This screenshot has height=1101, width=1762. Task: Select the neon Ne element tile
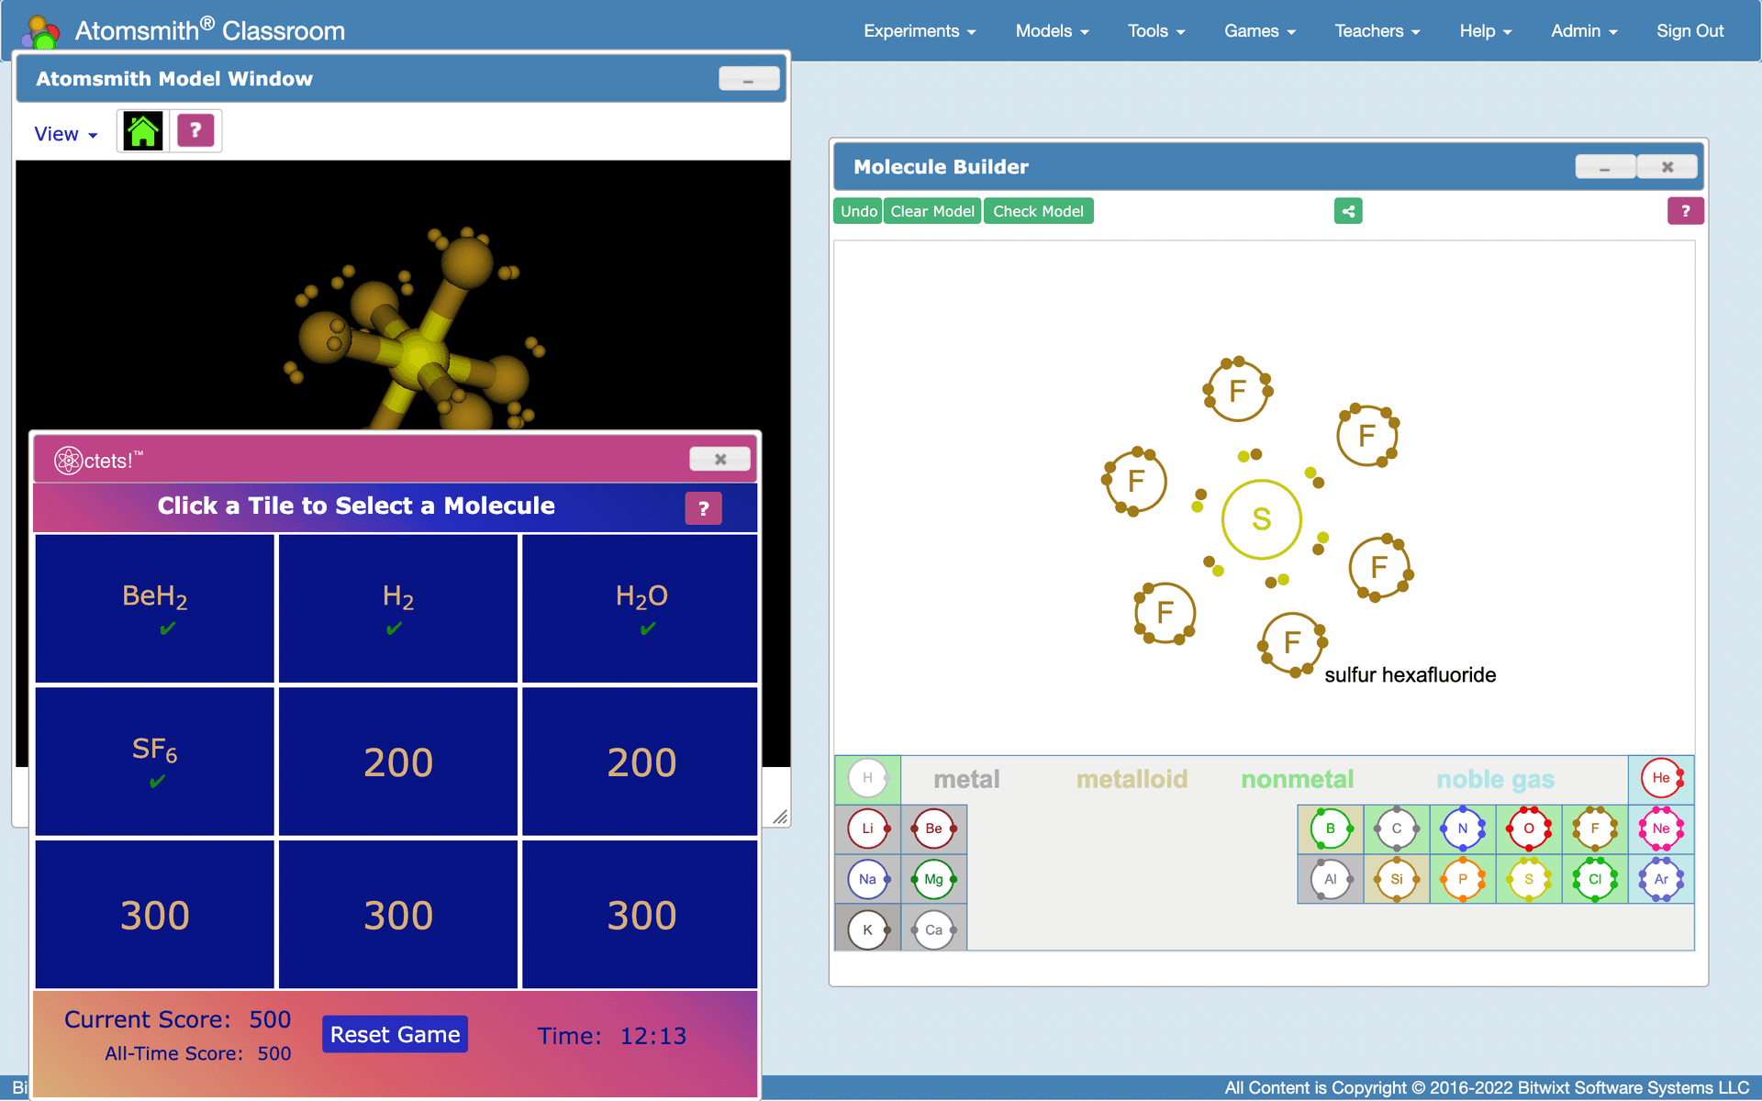coord(1661,829)
